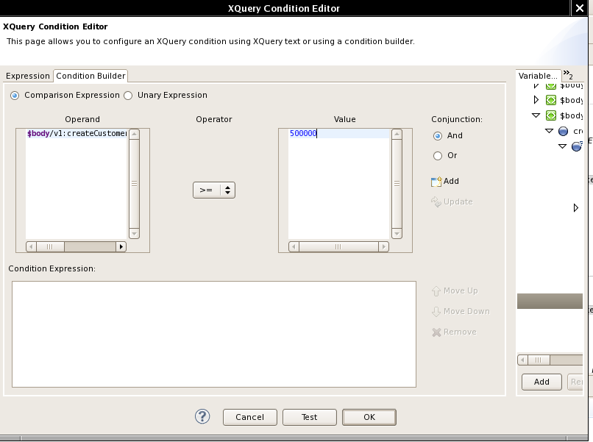The height and width of the screenshot is (442, 593).
Task: Switch to the Expression tab
Action: pyautogui.click(x=28, y=76)
